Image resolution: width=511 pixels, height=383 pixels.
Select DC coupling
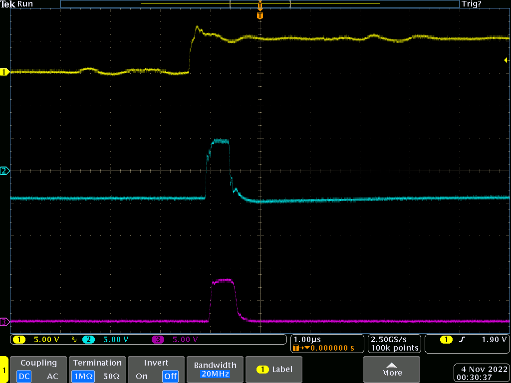point(24,376)
